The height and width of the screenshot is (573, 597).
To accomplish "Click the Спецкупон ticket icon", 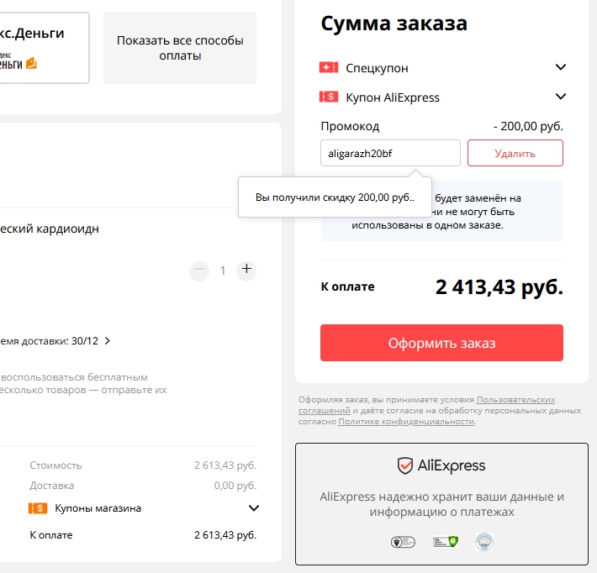I will pyautogui.click(x=329, y=67).
